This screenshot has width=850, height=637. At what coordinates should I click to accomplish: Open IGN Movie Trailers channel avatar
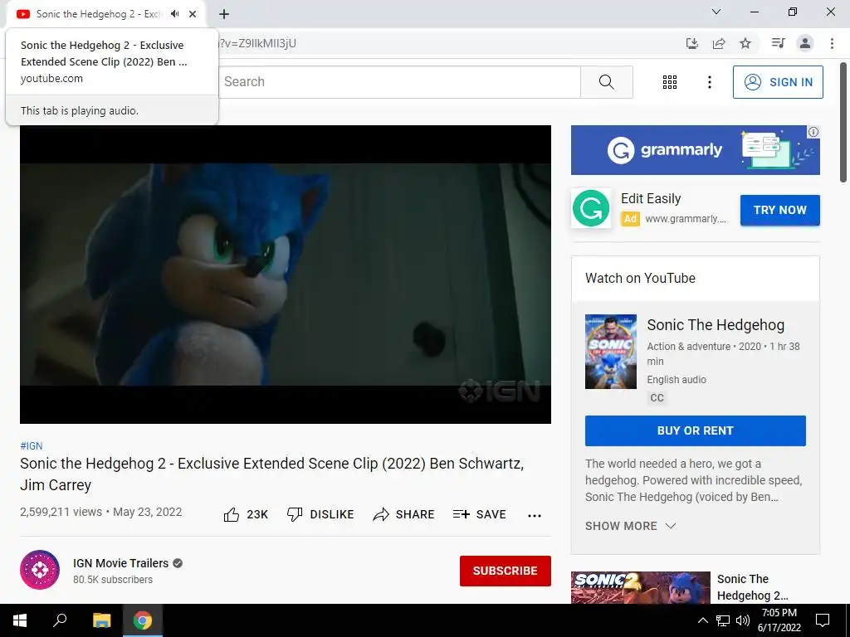click(x=40, y=570)
